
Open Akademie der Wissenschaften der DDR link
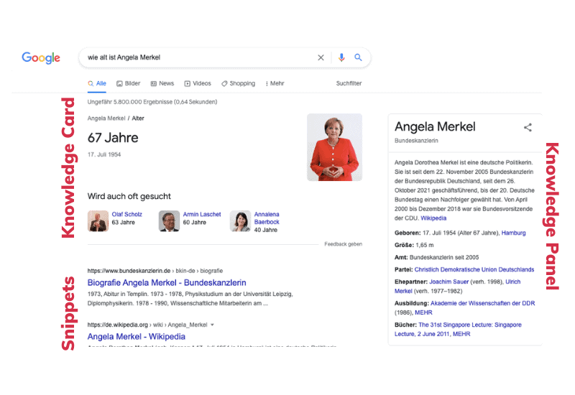pyautogui.click(x=482, y=303)
